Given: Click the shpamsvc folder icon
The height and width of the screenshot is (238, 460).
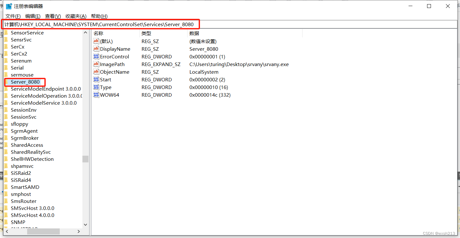Looking at the screenshot, I should (6, 166).
